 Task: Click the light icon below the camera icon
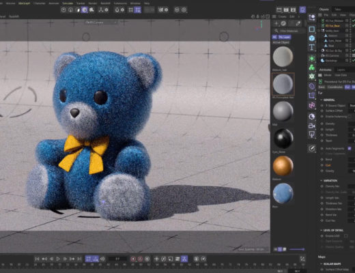tap(312, 134)
